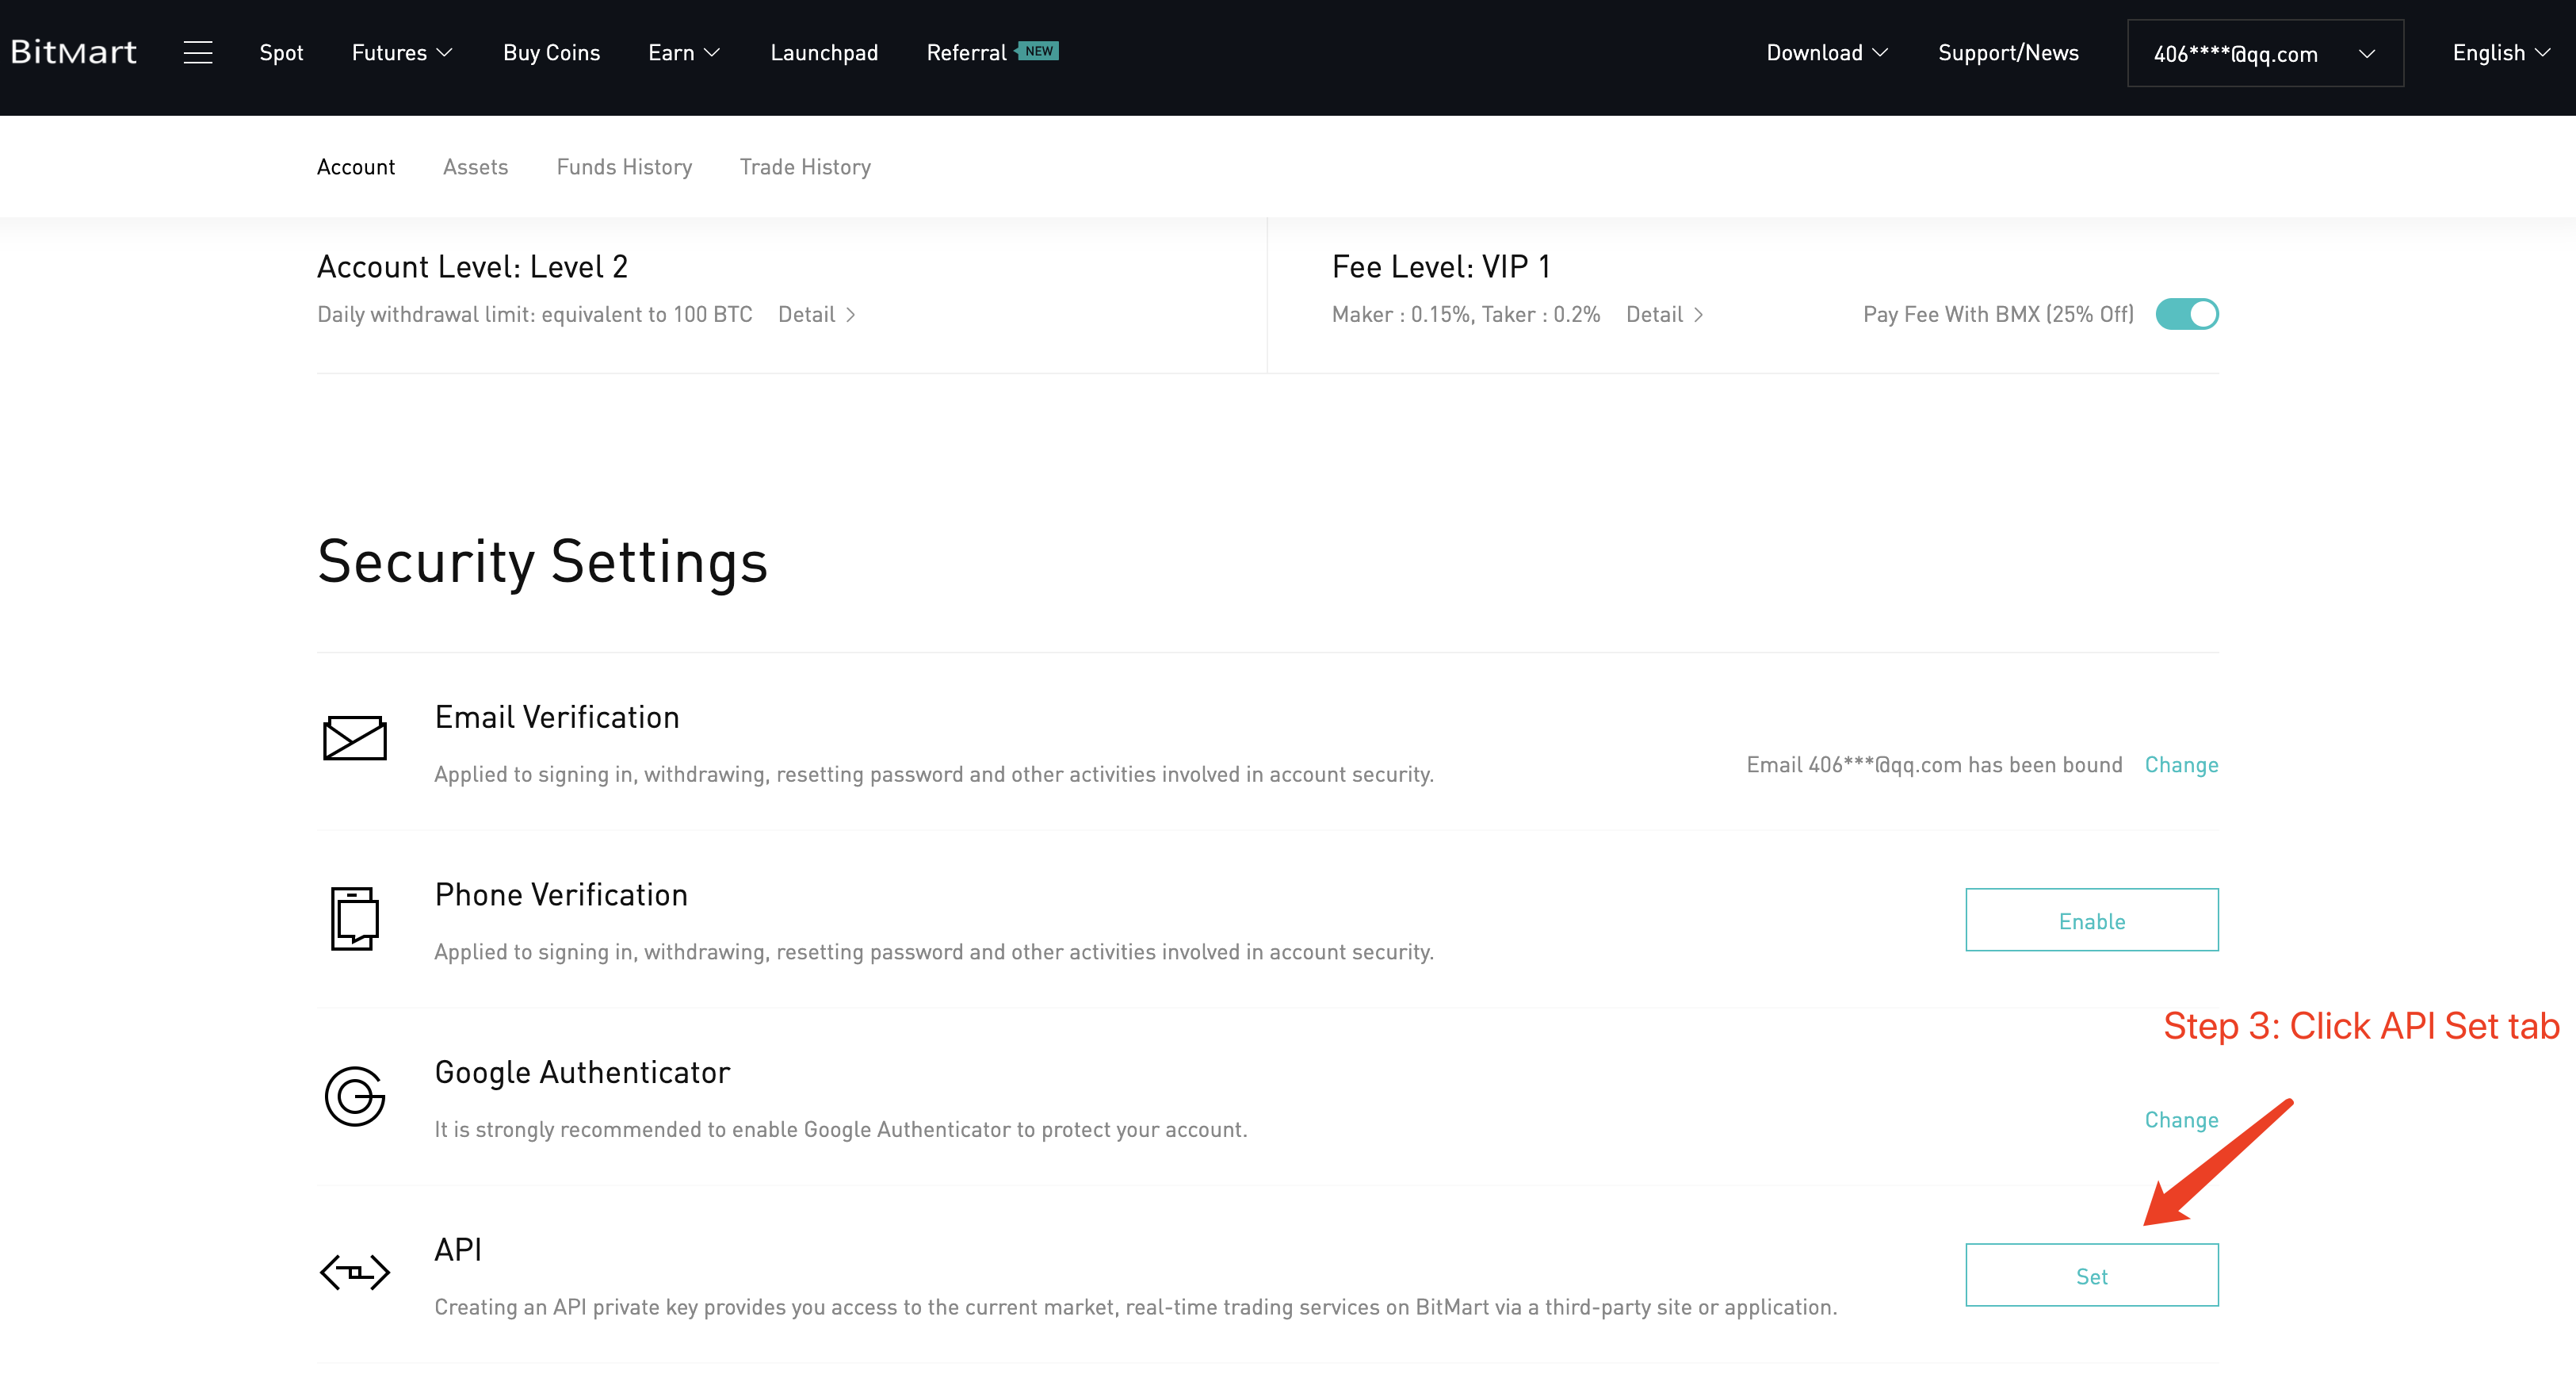The height and width of the screenshot is (1378, 2576).
Task: Click the Phone Verification device icon
Action: click(355, 918)
